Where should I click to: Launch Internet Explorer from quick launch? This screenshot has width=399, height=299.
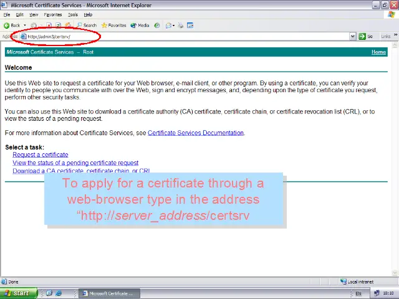click(x=59, y=293)
